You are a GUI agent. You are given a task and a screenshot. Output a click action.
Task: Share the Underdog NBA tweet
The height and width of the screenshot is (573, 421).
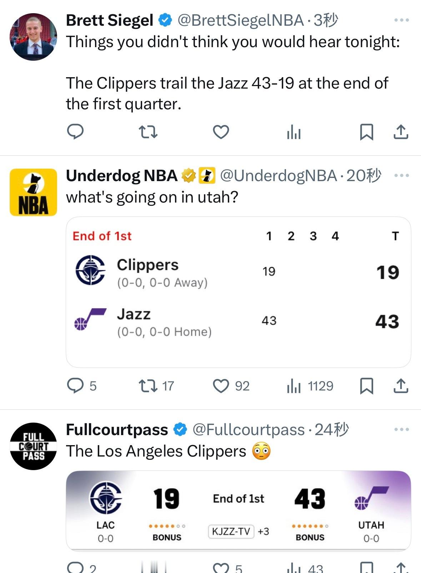401,386
